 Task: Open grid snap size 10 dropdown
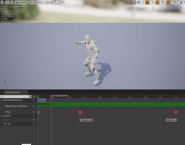pos(152,2)
